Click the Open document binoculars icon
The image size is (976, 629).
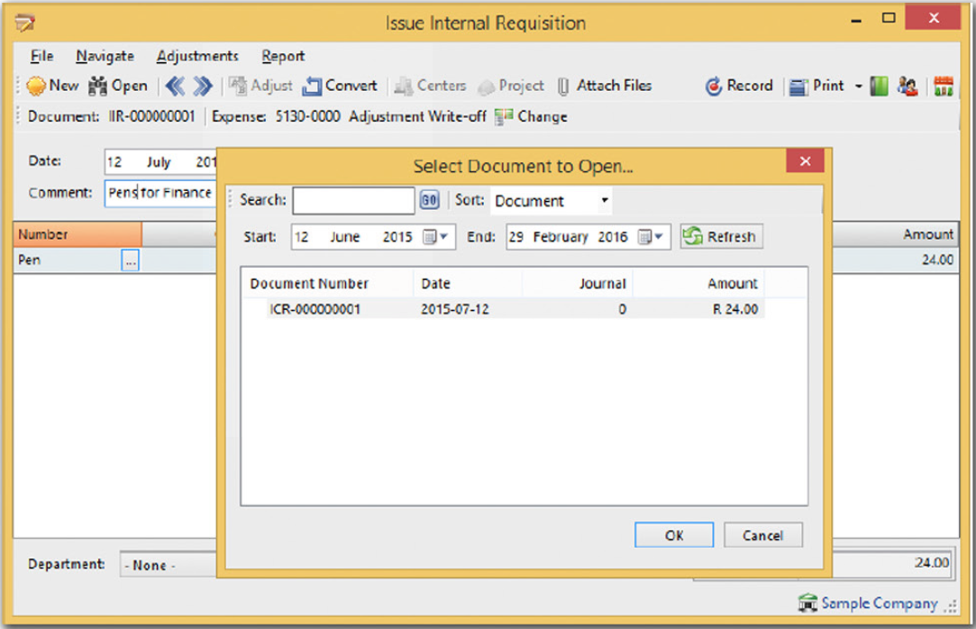coord(97,87)
